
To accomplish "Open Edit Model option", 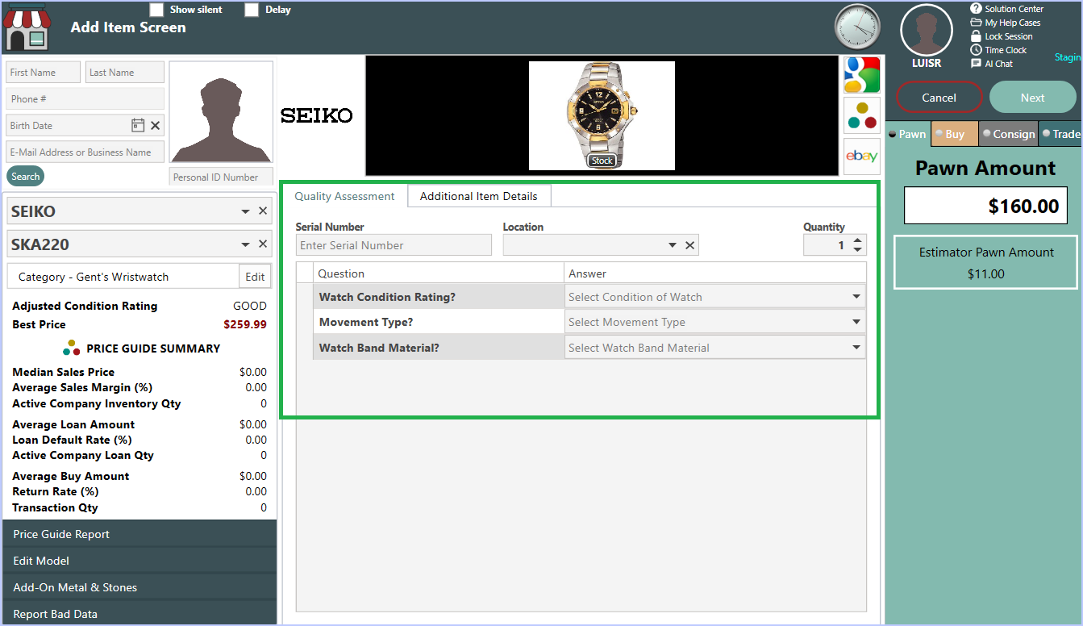I will [x=140, y=561].
